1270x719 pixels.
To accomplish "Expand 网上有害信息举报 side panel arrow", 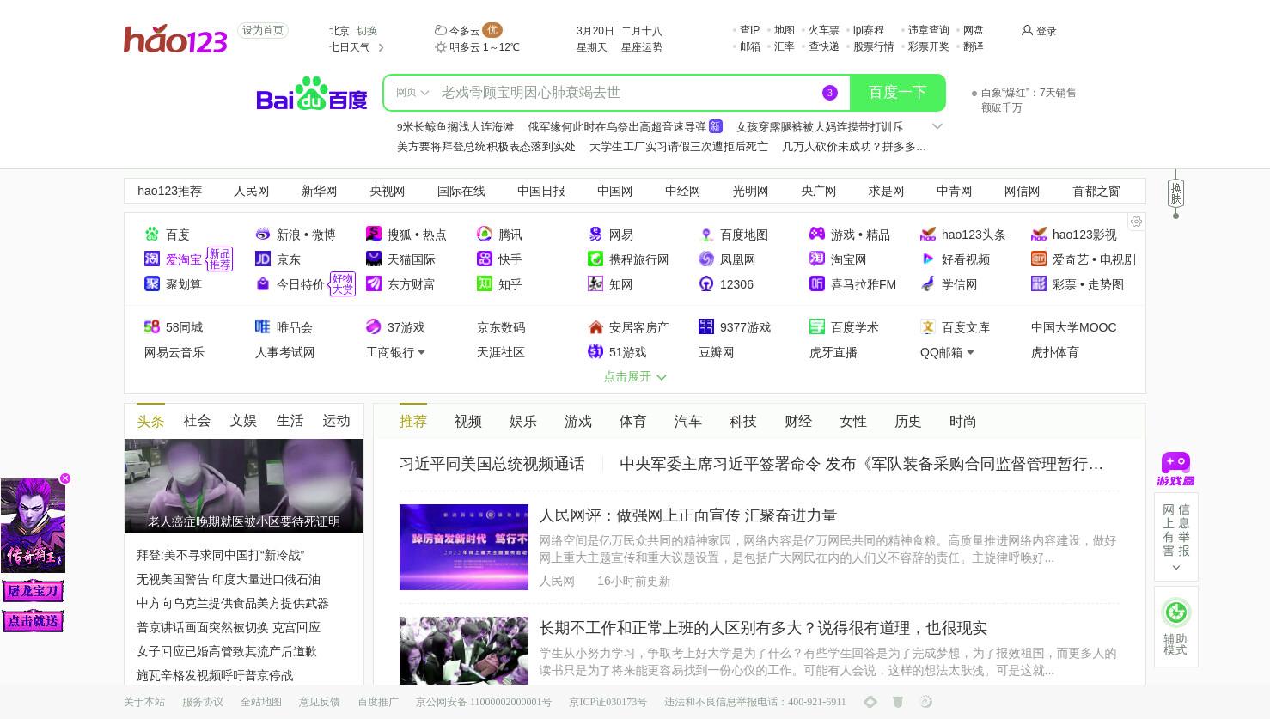I will click(1175, 567).
